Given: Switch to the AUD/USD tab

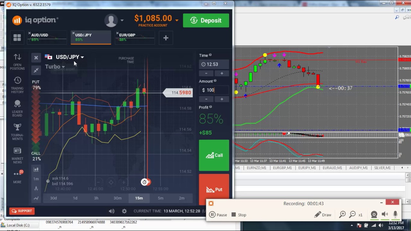Looking at the screenshot, I should point(47,38).
